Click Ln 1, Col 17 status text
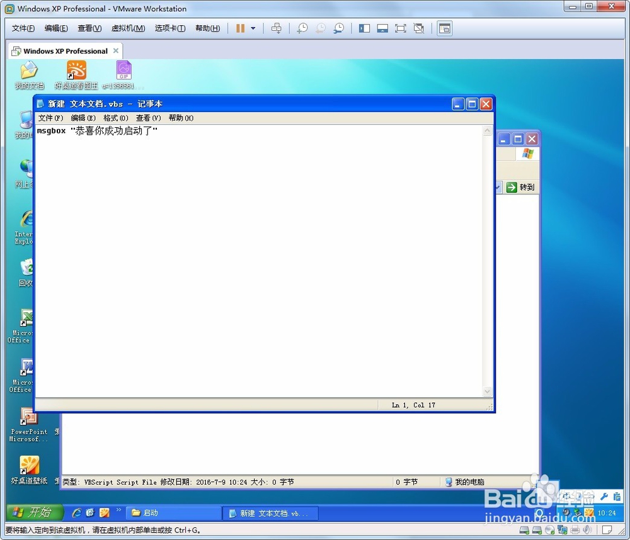 [x=413, y=405]
